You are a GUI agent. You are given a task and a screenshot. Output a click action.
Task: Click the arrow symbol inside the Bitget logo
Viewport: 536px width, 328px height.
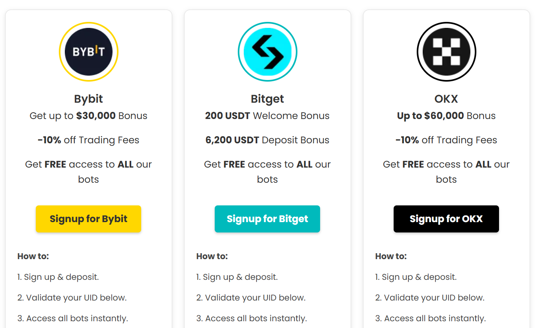267,52
